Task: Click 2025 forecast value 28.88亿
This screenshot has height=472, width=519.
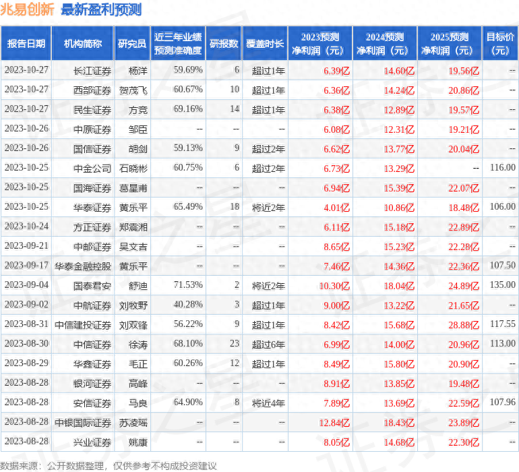Action: coord(464,325)
